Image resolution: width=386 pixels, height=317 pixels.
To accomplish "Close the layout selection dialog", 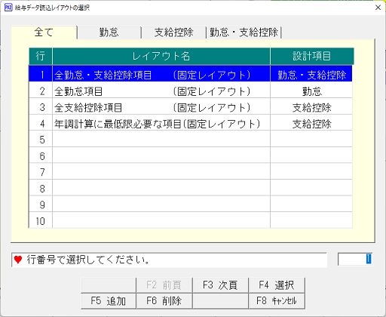I will click(x=378, y=8).
